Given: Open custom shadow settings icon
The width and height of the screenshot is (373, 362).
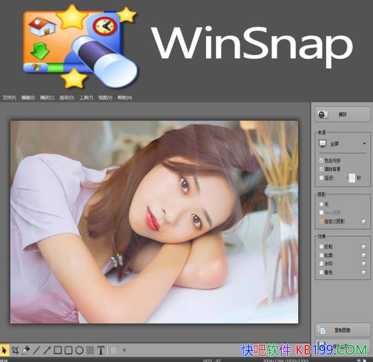Looking at the screenshot, I should click(x=363, y=221).
